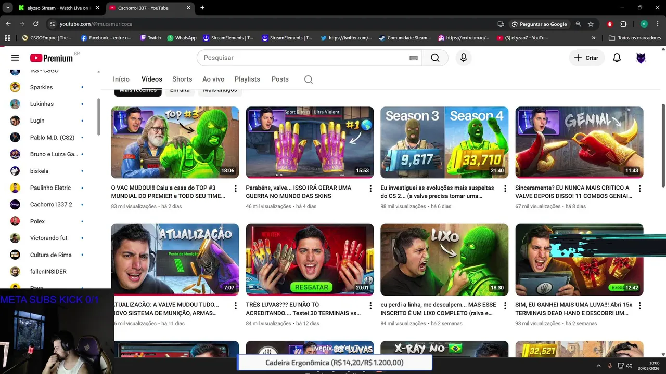Open options menu for SIM, EU GANHEI video
666x374 pixels.
click(x=640, y=305)
